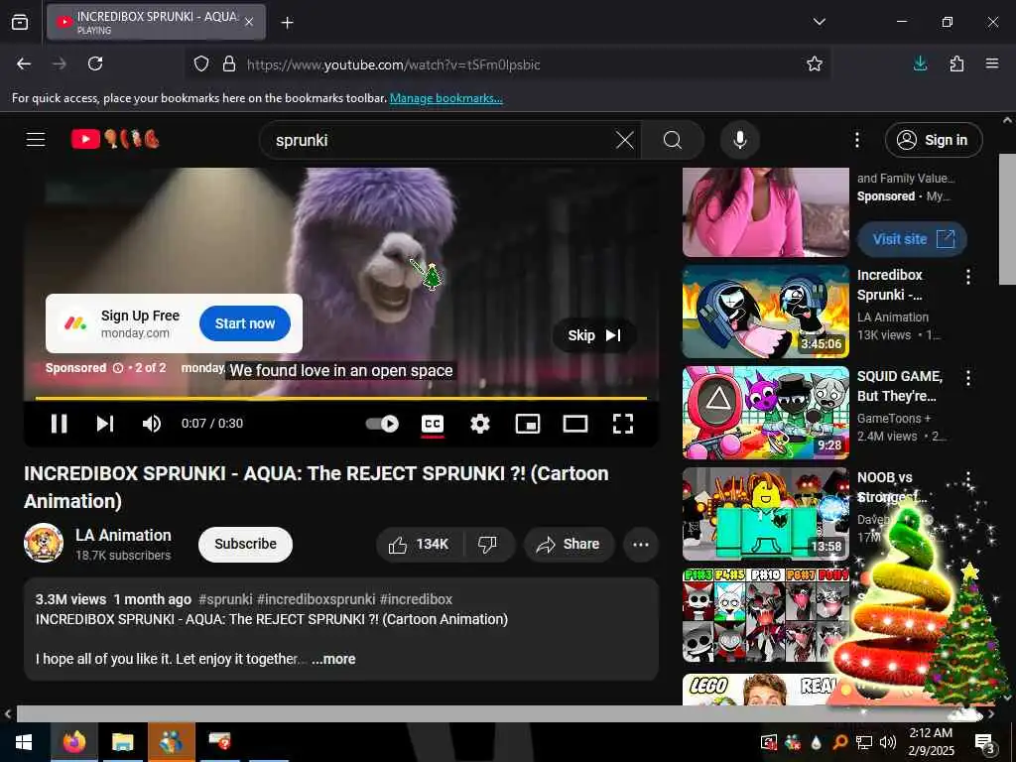Open SQUID GAME video thumbnail 9:28
1016x762 pixels.
click(x=766, y=412)
